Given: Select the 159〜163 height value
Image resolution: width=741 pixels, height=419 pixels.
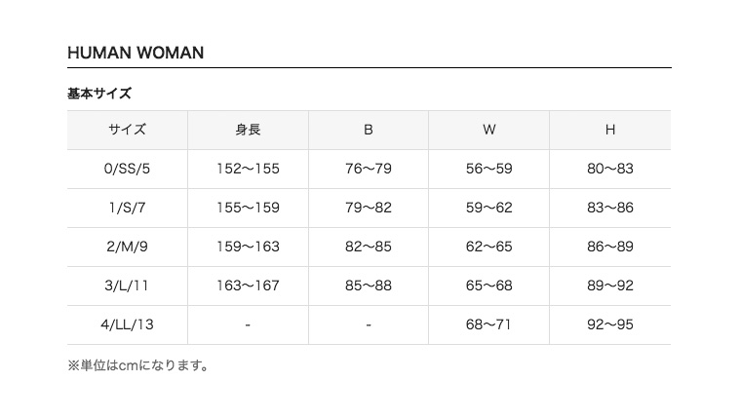Looking at the screenshot, I should point(248,247).
